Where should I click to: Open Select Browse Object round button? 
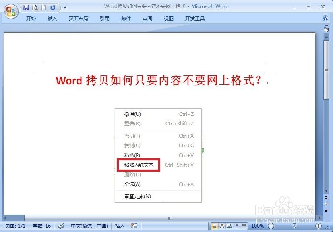click(326, 204)
